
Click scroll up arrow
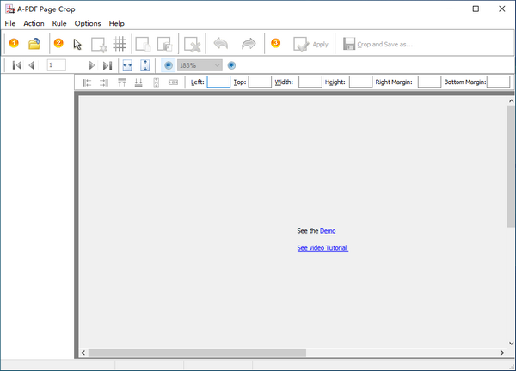coord(511,100)
